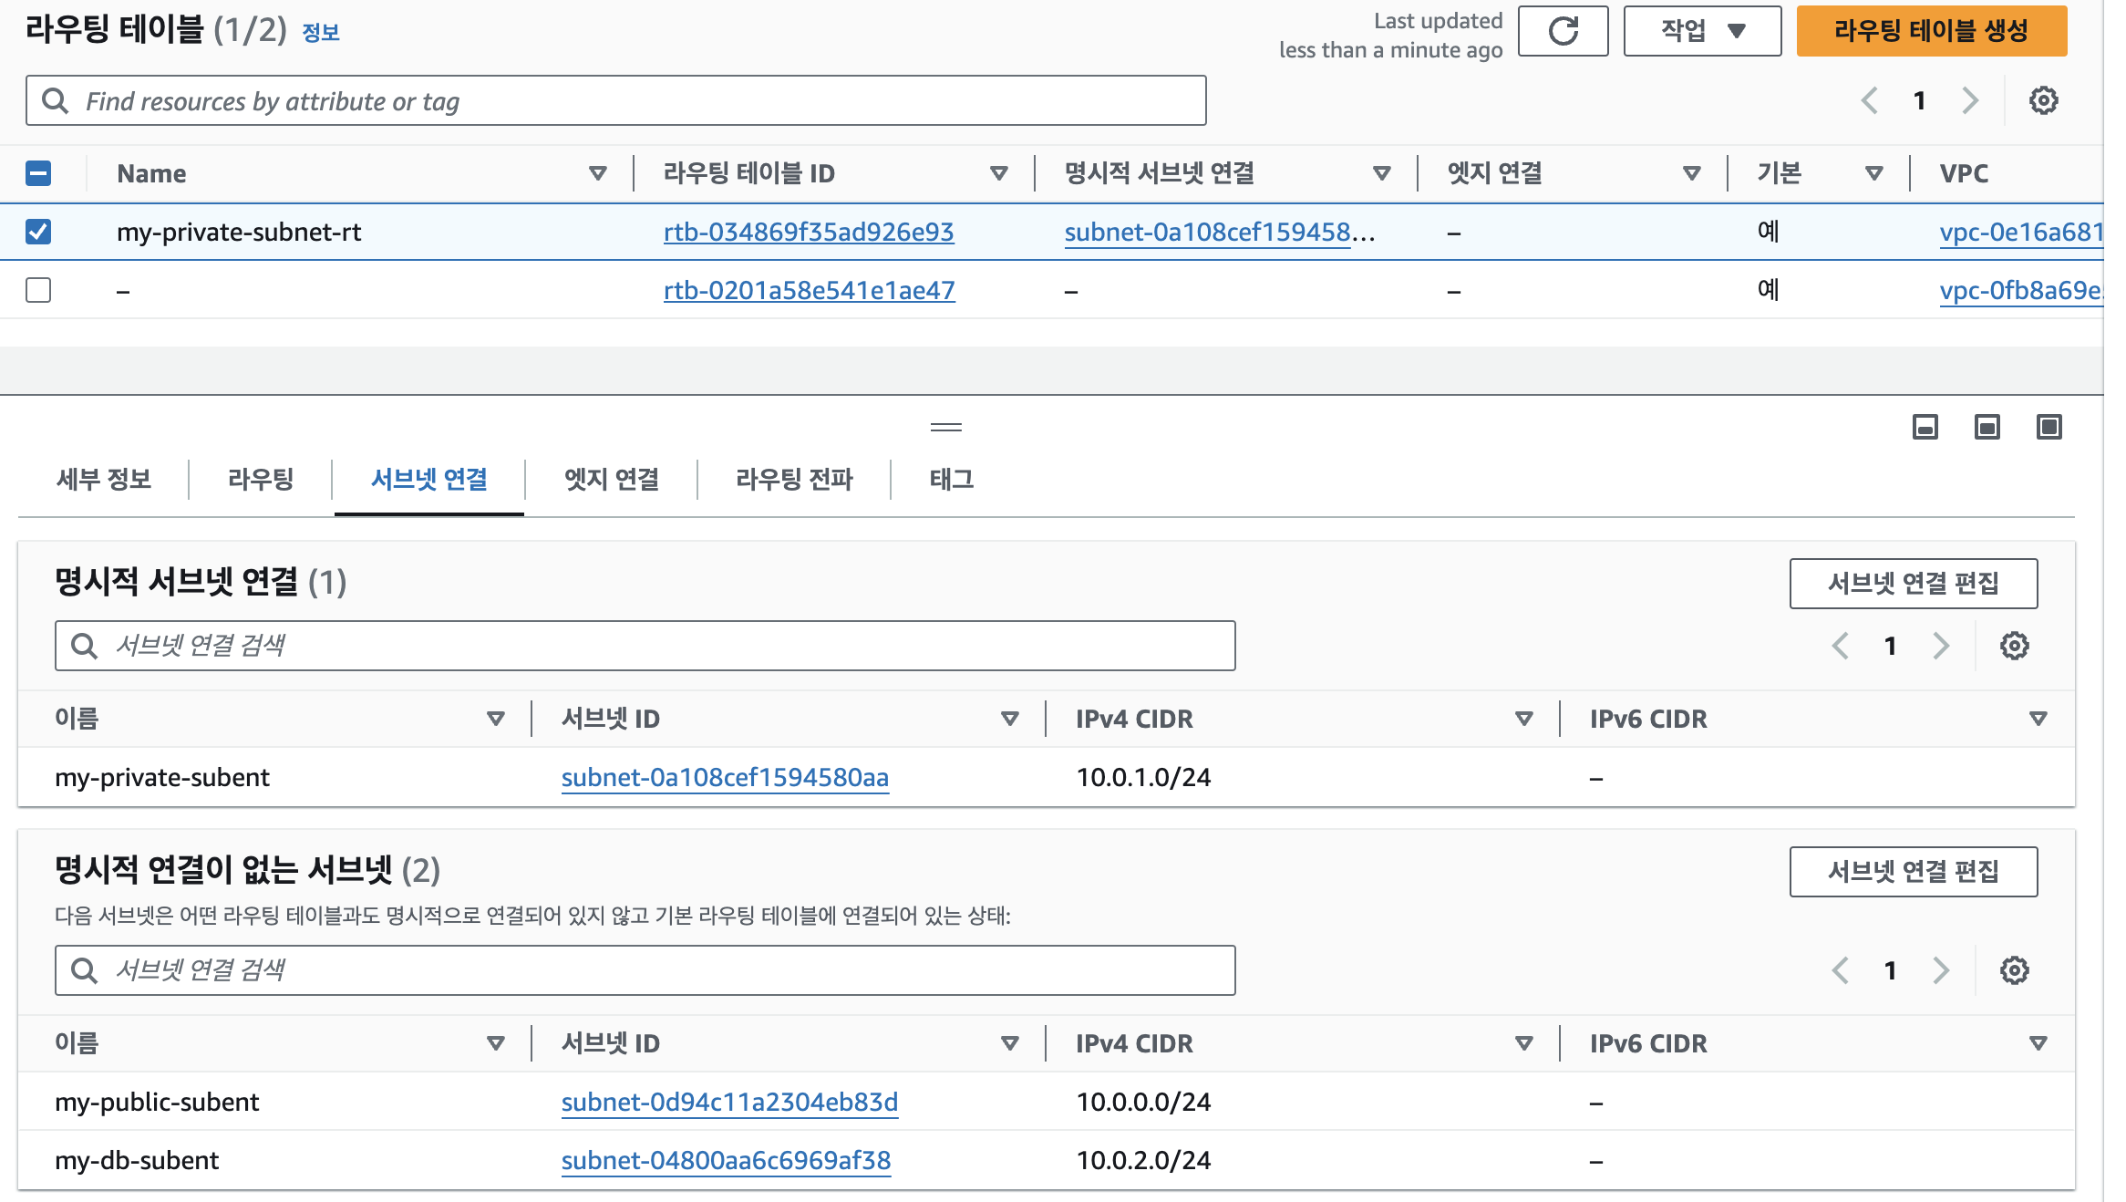The height and width of the screenshot is (1202, 2126).
Task: Toggle the select-all header checkbox
Action: coord(38,173)
